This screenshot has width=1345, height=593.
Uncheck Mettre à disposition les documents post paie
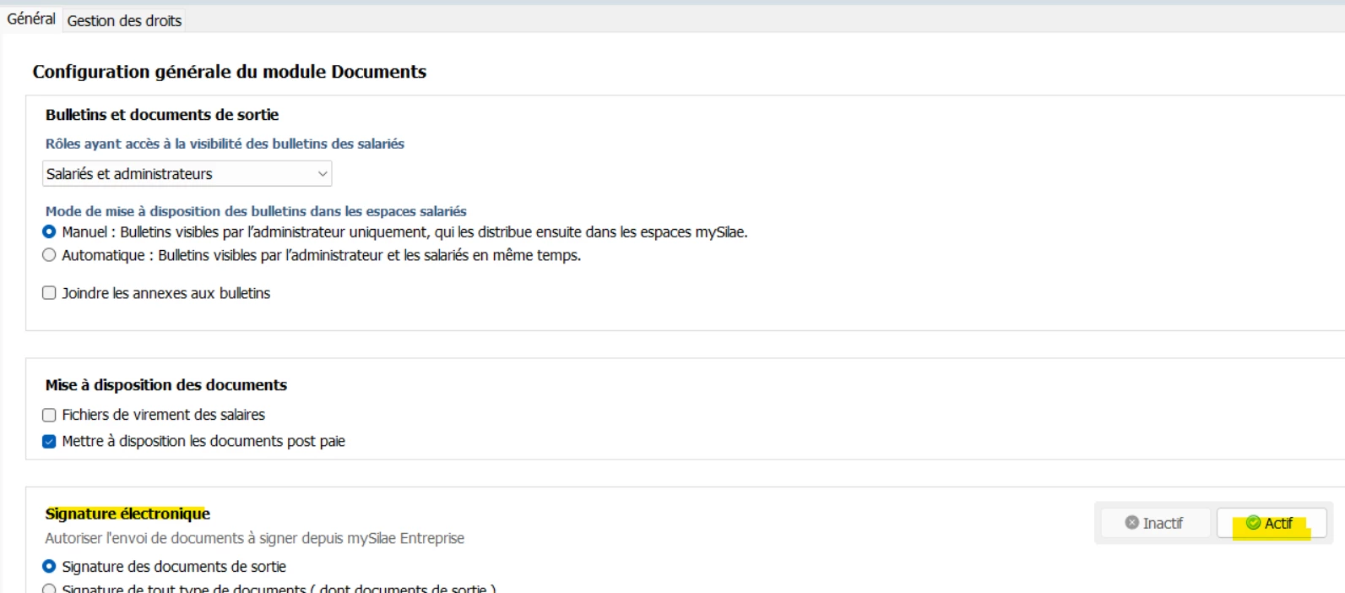49,441
